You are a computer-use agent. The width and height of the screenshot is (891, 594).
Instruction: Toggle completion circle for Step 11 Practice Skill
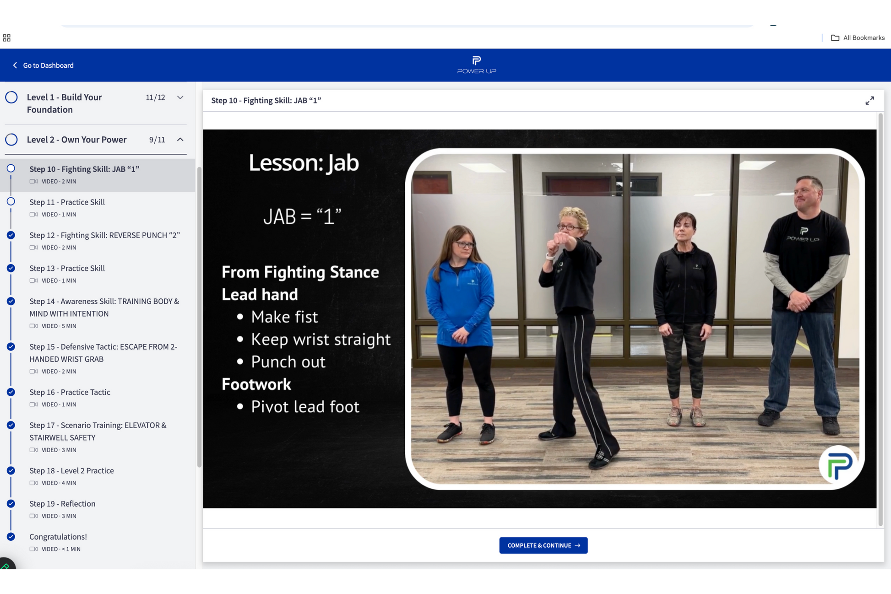coord(11,202)
